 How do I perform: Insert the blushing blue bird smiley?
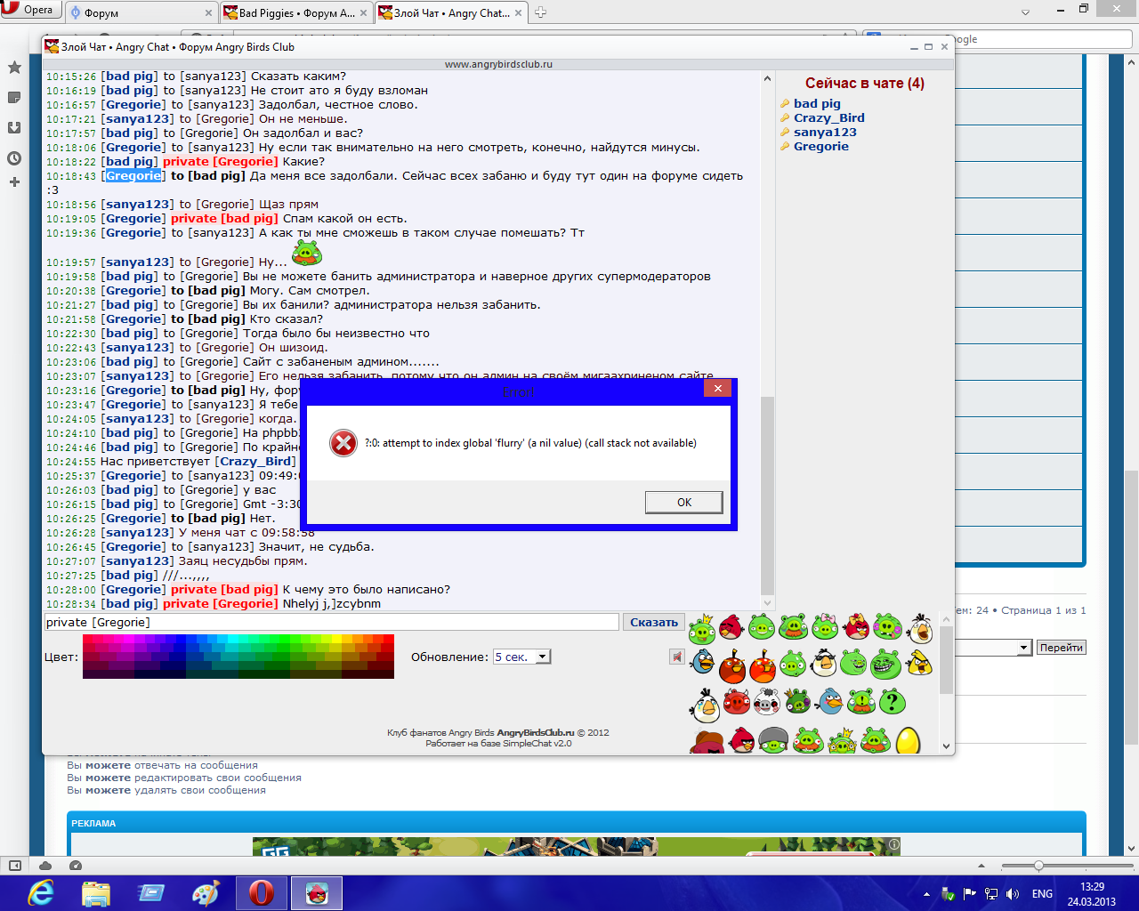pyautogui.click(x=829, y=701)
